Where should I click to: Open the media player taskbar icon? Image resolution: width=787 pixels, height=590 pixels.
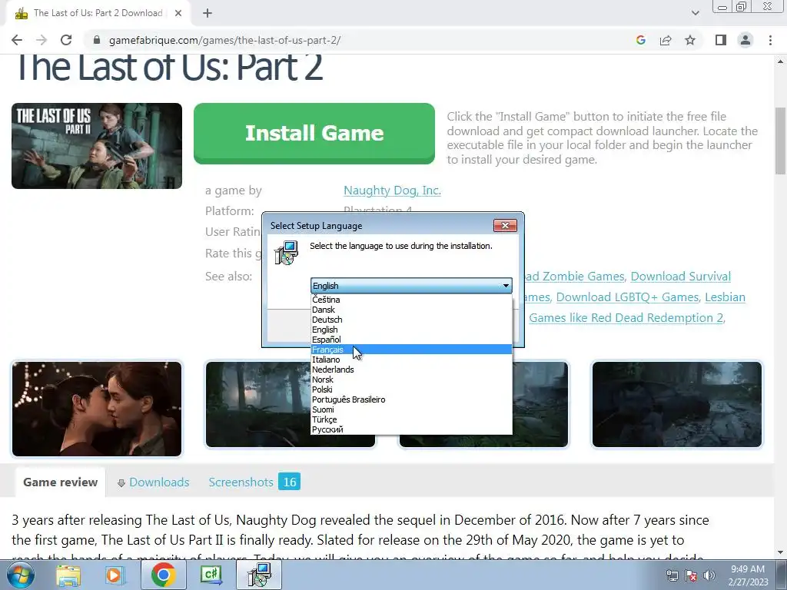click(115, 575)
